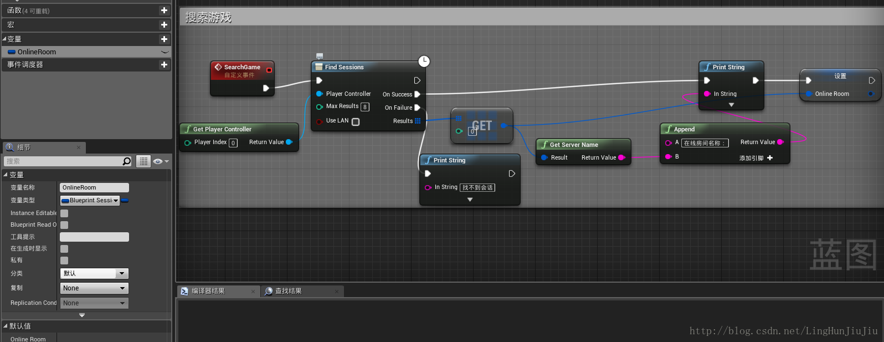The height and width of the screenshot is (342, 884).
Task: Click SearchGame delegate output pin
Action: tap(269, 70)
